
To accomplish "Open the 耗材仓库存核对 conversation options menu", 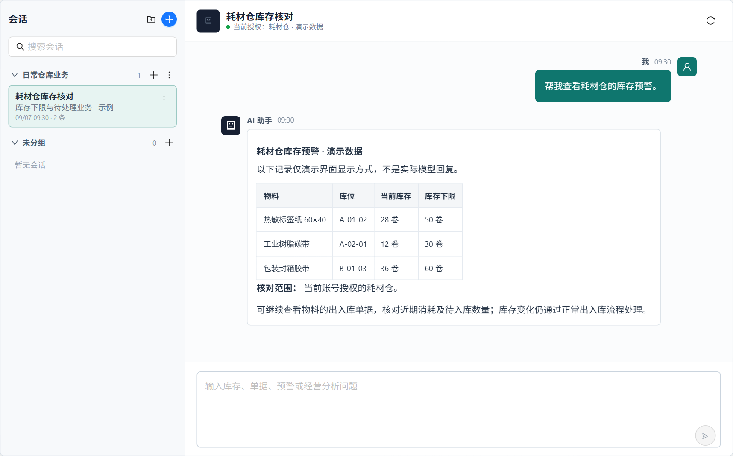I will tap(164, 99).
